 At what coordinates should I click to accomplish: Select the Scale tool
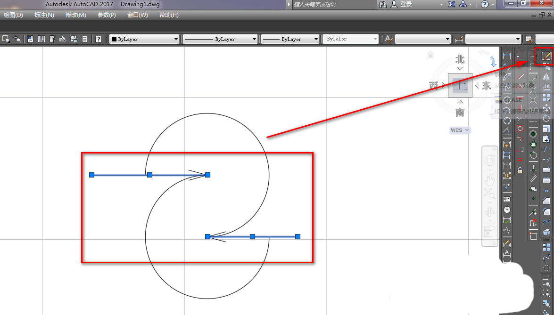[546, 129]
